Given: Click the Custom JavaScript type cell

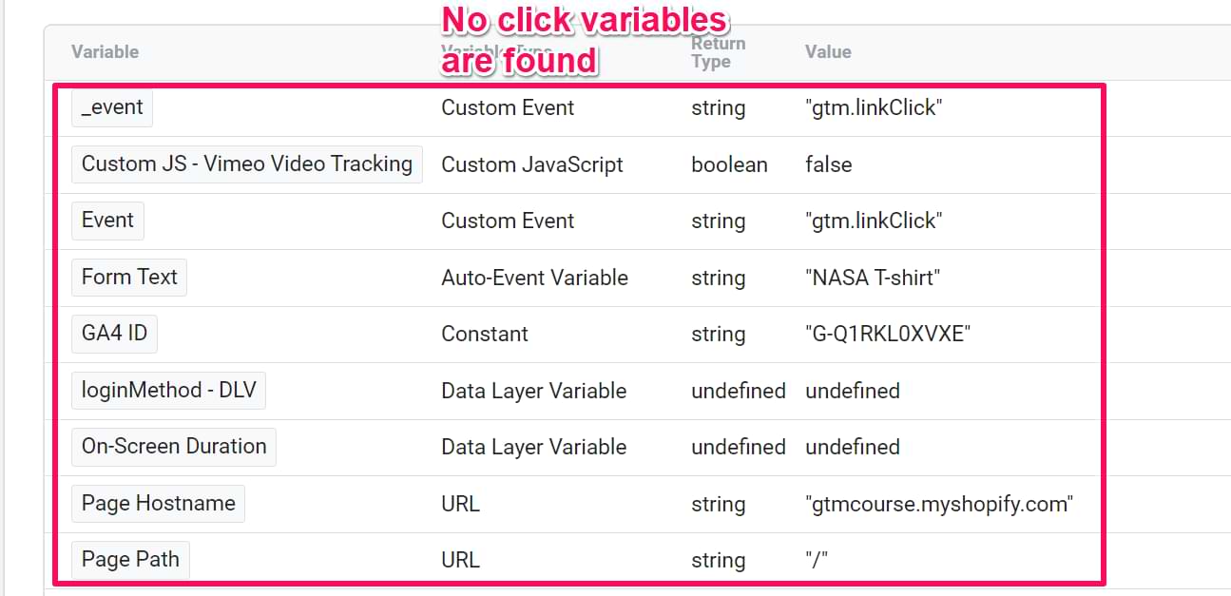Looking at the screenshot, I should 531,164.
